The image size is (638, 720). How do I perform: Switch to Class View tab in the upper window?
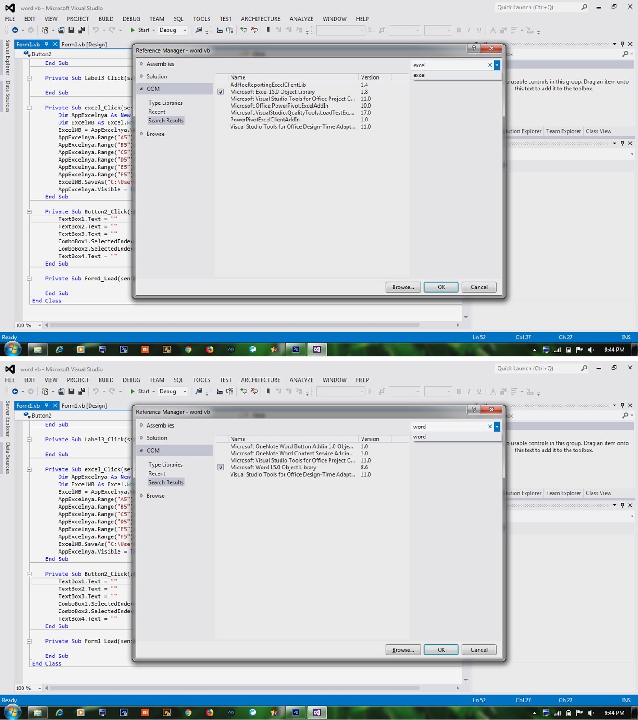coord(598,131)
